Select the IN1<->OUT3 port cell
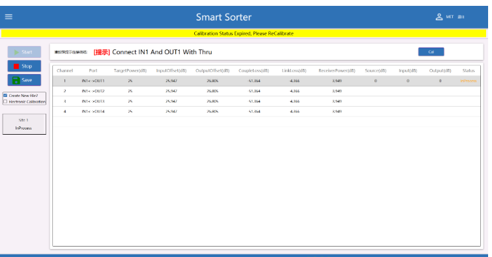The image size is (492, 257). pyautogui.click(x=93, y=101)
